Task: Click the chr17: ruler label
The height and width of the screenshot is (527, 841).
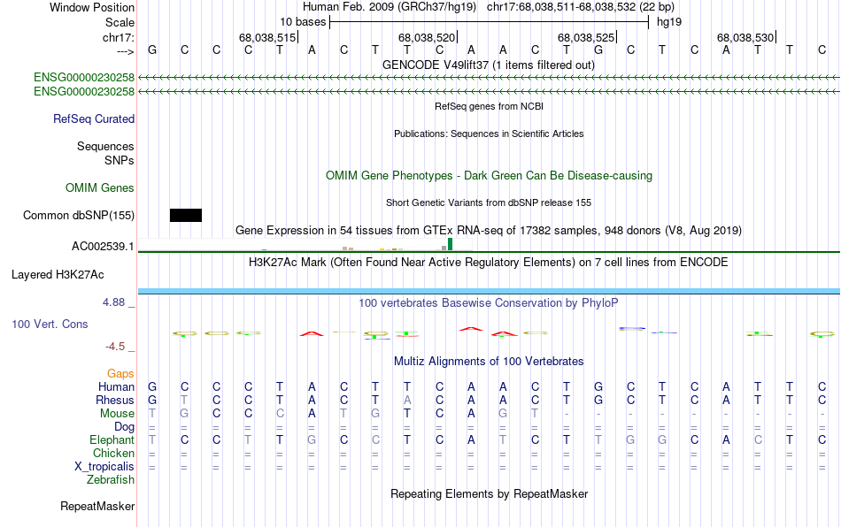Action: [x=119, y=37]
